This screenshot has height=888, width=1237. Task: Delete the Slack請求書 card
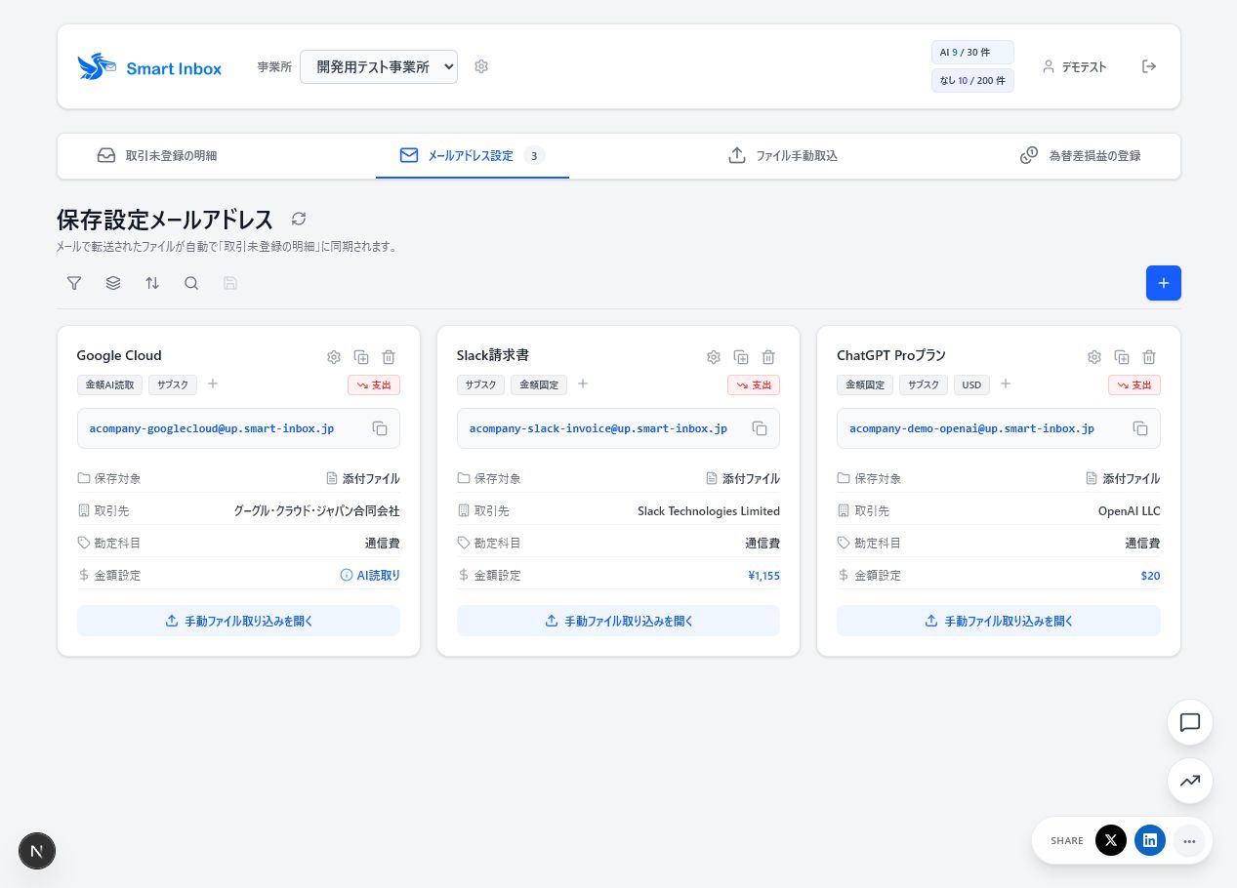(768, 357)
